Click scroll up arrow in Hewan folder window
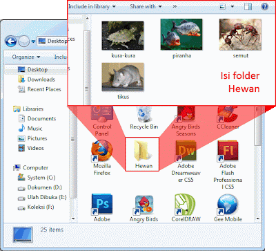Viewport: 276px width, 251px height. coord(87,18)
